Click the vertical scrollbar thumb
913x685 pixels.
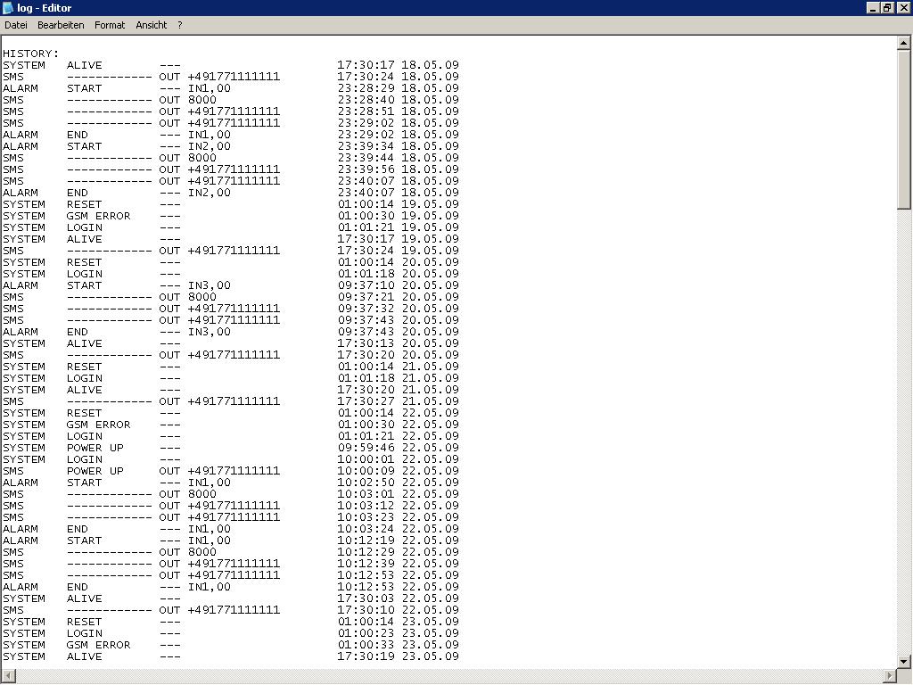point(904,129)
